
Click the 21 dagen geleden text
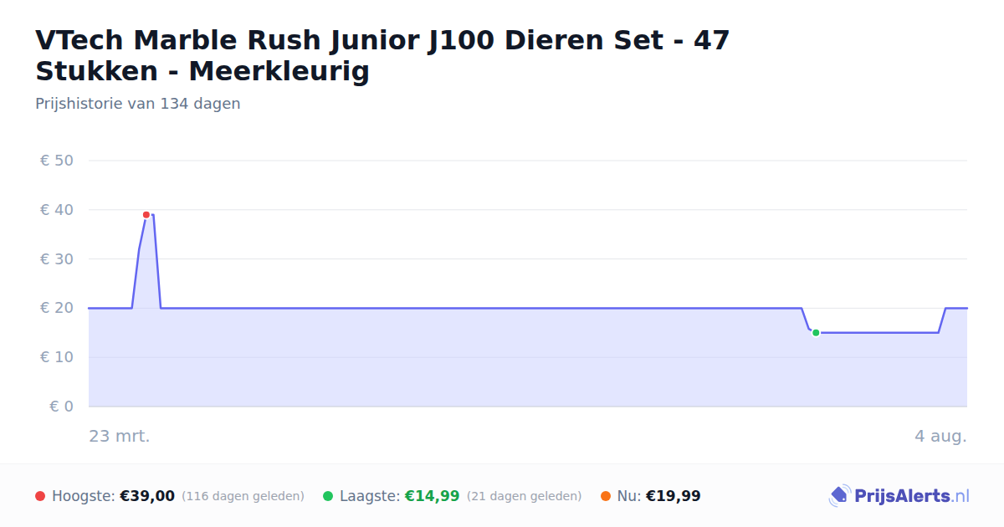(x=525, y=496)
